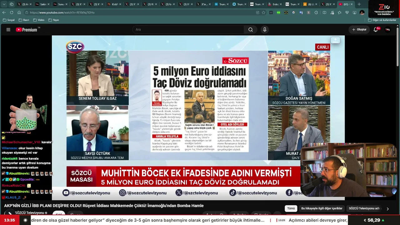The image size is (400, 225).
Task: Open the split screen icon in the toolbar
Action: click(324, 12)
